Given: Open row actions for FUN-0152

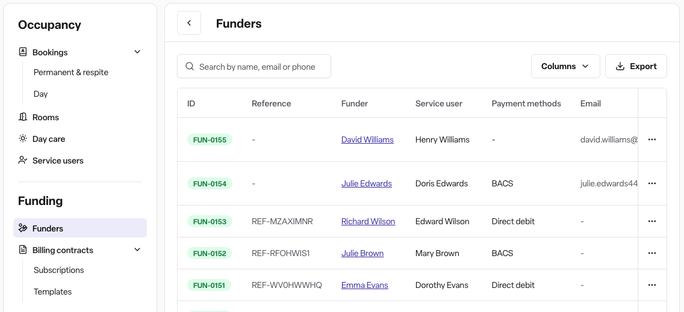Looking at the screenshot, I should 652,253.
